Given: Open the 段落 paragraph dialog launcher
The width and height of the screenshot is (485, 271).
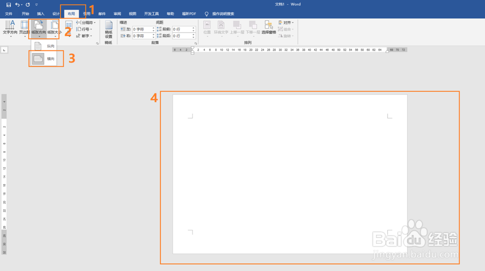Looking at the screenshot, I should tap(196, 44).
